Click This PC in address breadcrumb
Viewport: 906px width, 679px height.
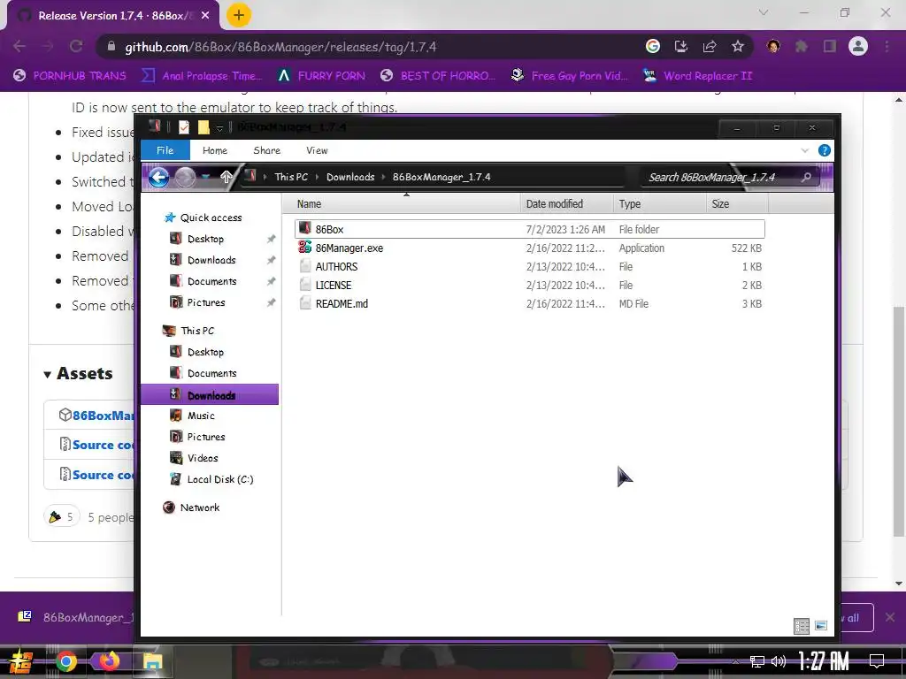pyautogui.click(x=291, y=177)
